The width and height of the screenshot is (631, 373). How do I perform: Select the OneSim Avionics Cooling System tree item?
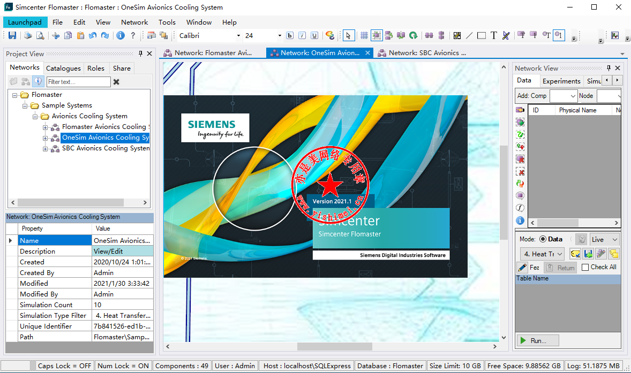click(105, 138)
